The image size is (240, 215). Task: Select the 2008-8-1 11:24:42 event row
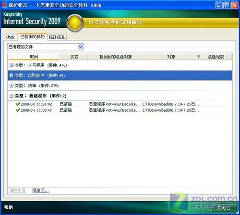pos(120,104)
